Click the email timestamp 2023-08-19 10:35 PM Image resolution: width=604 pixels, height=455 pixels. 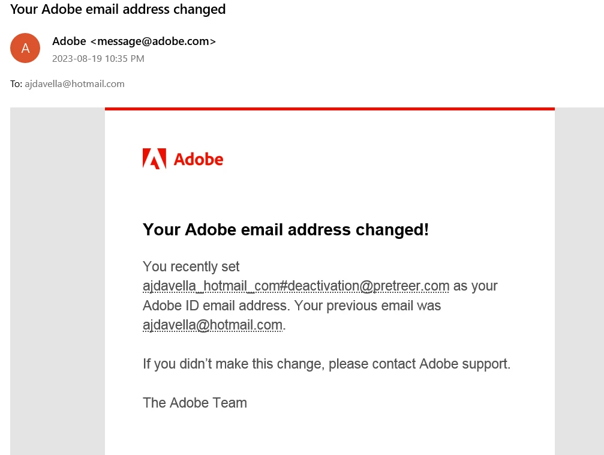click(98, 59)
